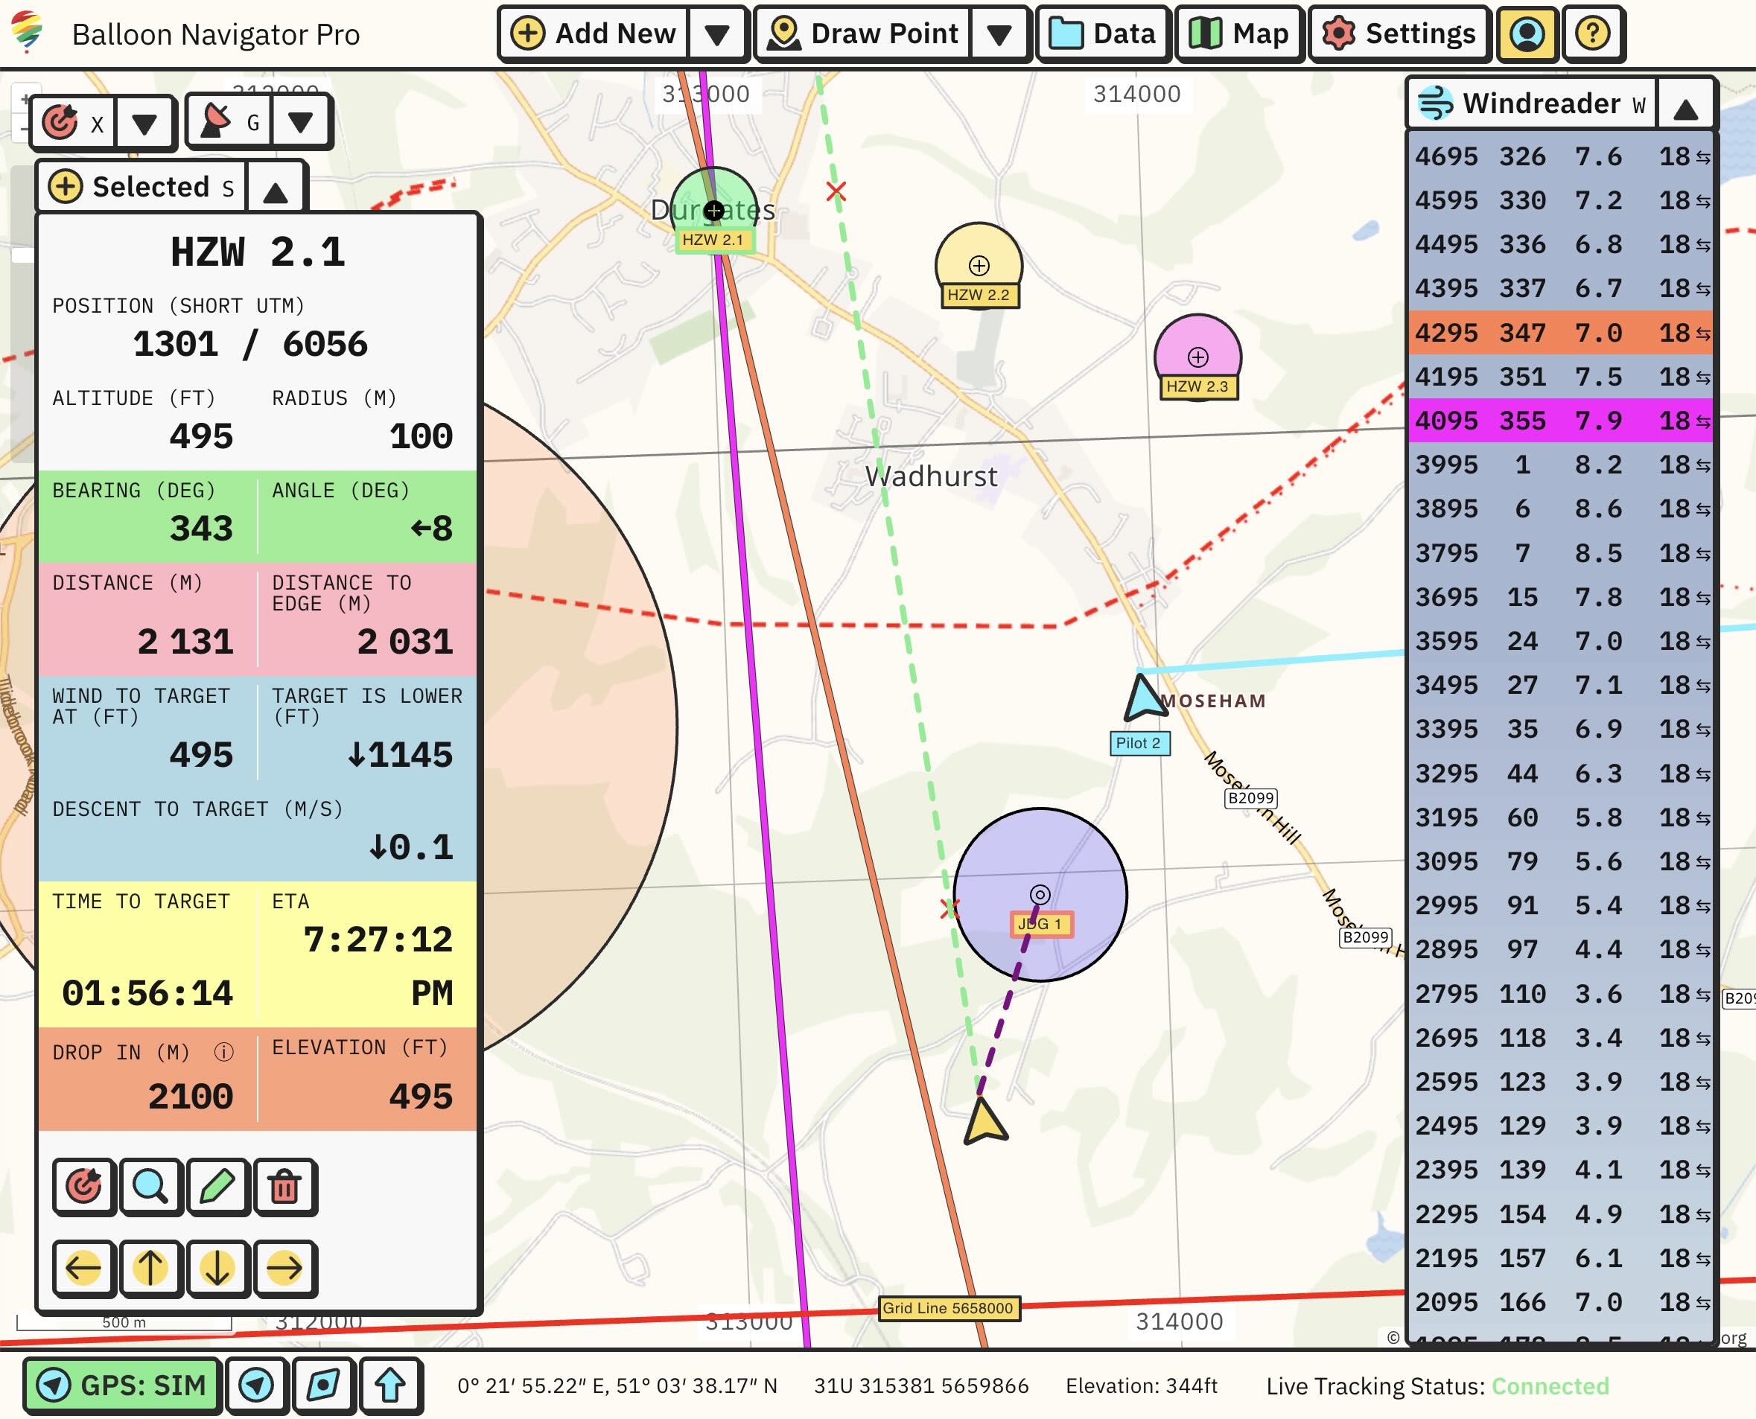Click swap icon on the 3795 row
This screenshot has height=1419, width=1756.
(1703, 554)
